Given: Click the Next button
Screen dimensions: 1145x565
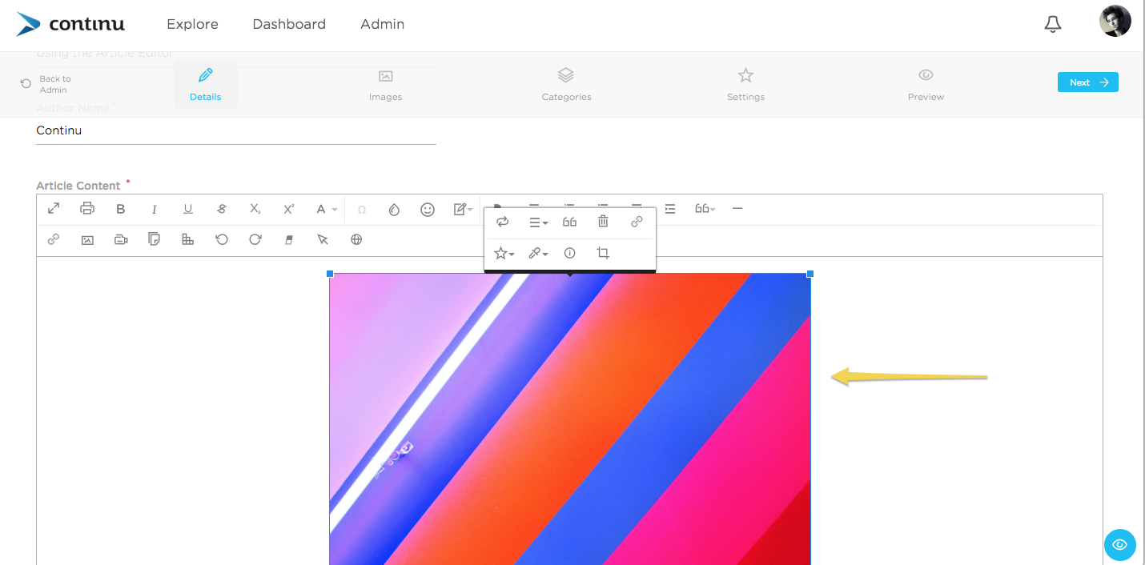Looking at the screenshot, I should tap(1088, 82).
